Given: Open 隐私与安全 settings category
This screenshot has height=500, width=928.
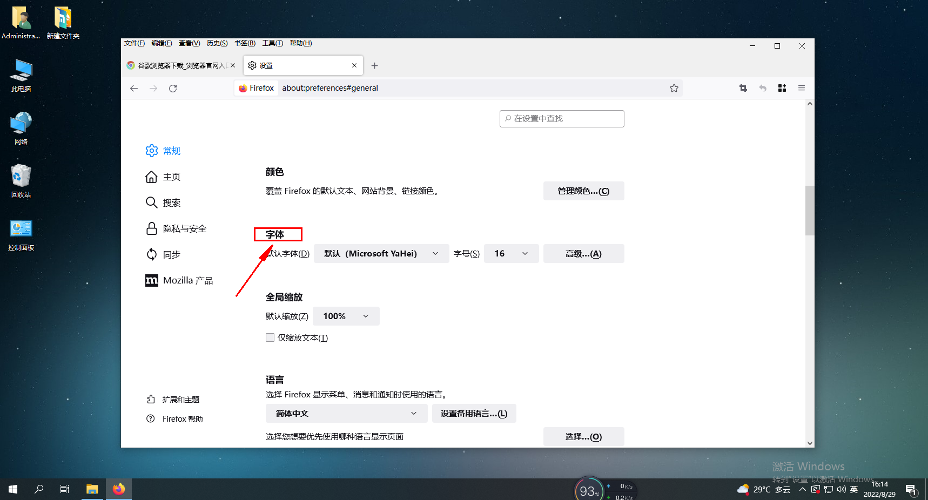Looking at the screenshot, I should [x=176, y=228].
